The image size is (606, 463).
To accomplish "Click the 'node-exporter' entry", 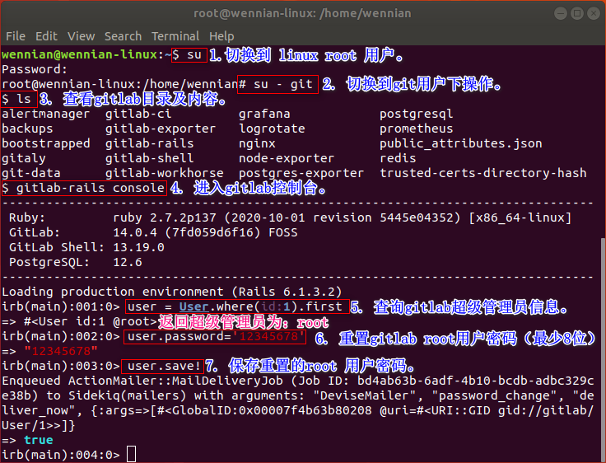I will (x=287, y=158).
